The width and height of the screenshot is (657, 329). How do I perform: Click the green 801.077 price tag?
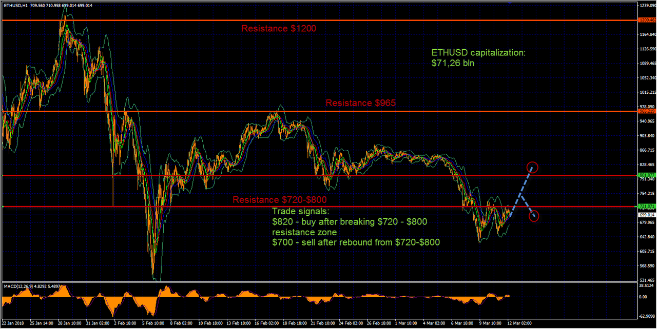(x=646, y=175)
